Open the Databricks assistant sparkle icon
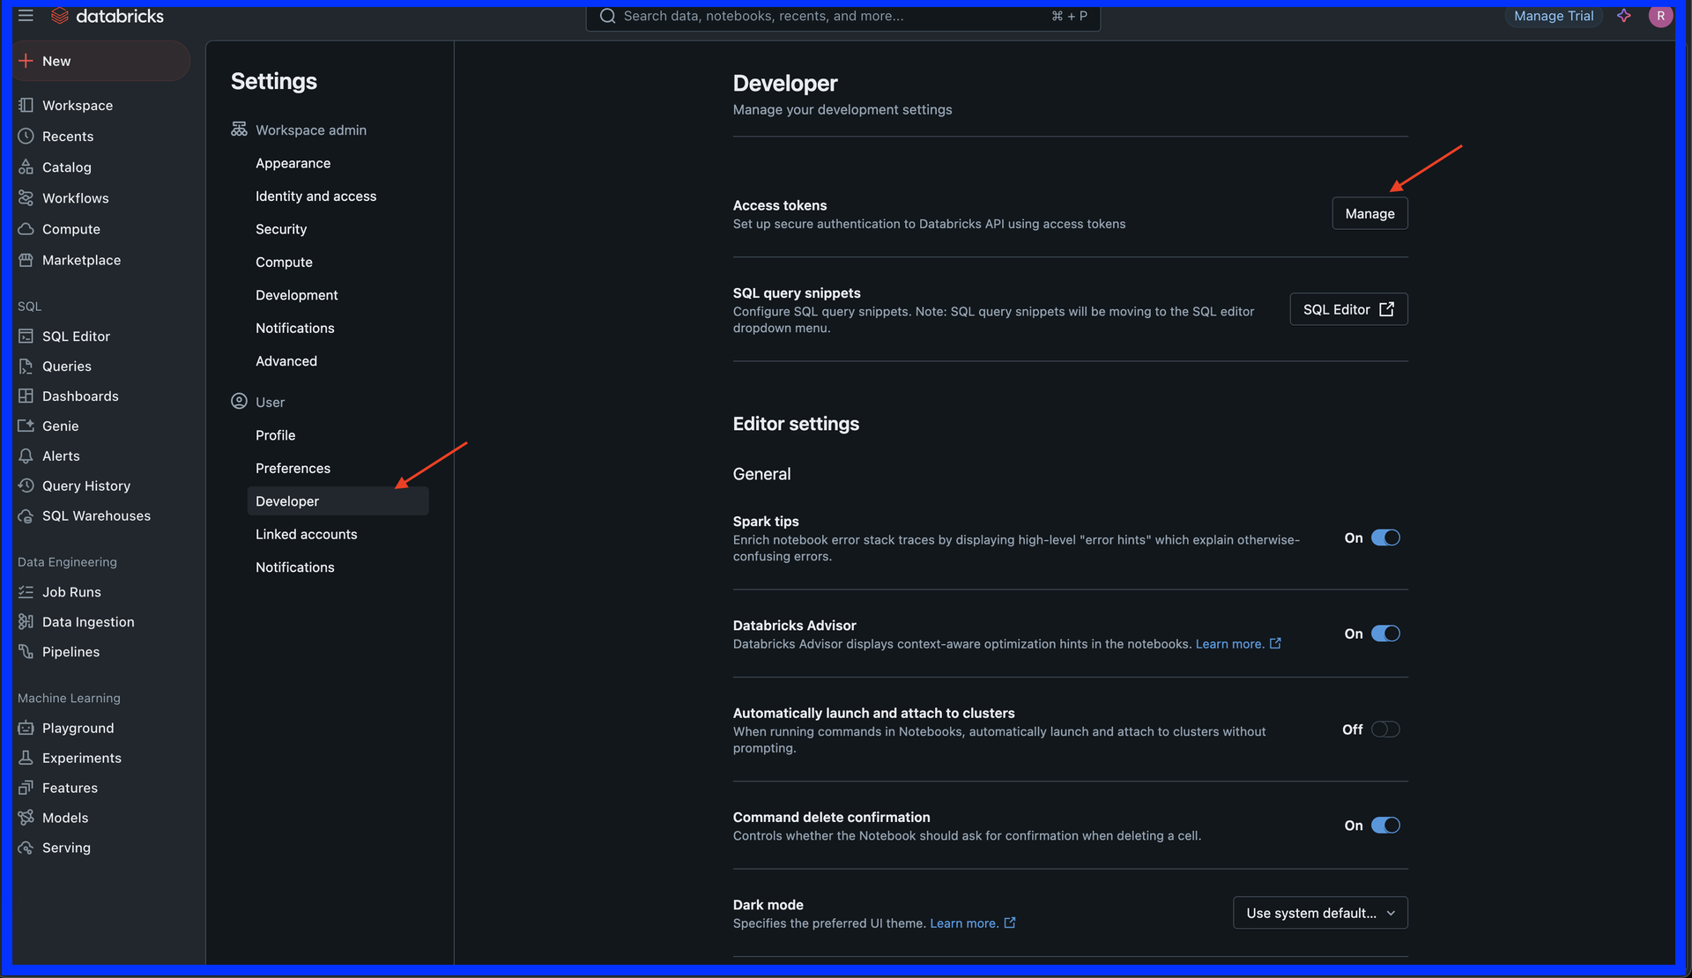 (1623, 16)
